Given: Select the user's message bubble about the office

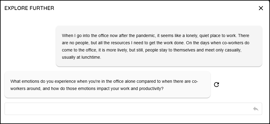Looking at the screenshot, I should [159, 46].
